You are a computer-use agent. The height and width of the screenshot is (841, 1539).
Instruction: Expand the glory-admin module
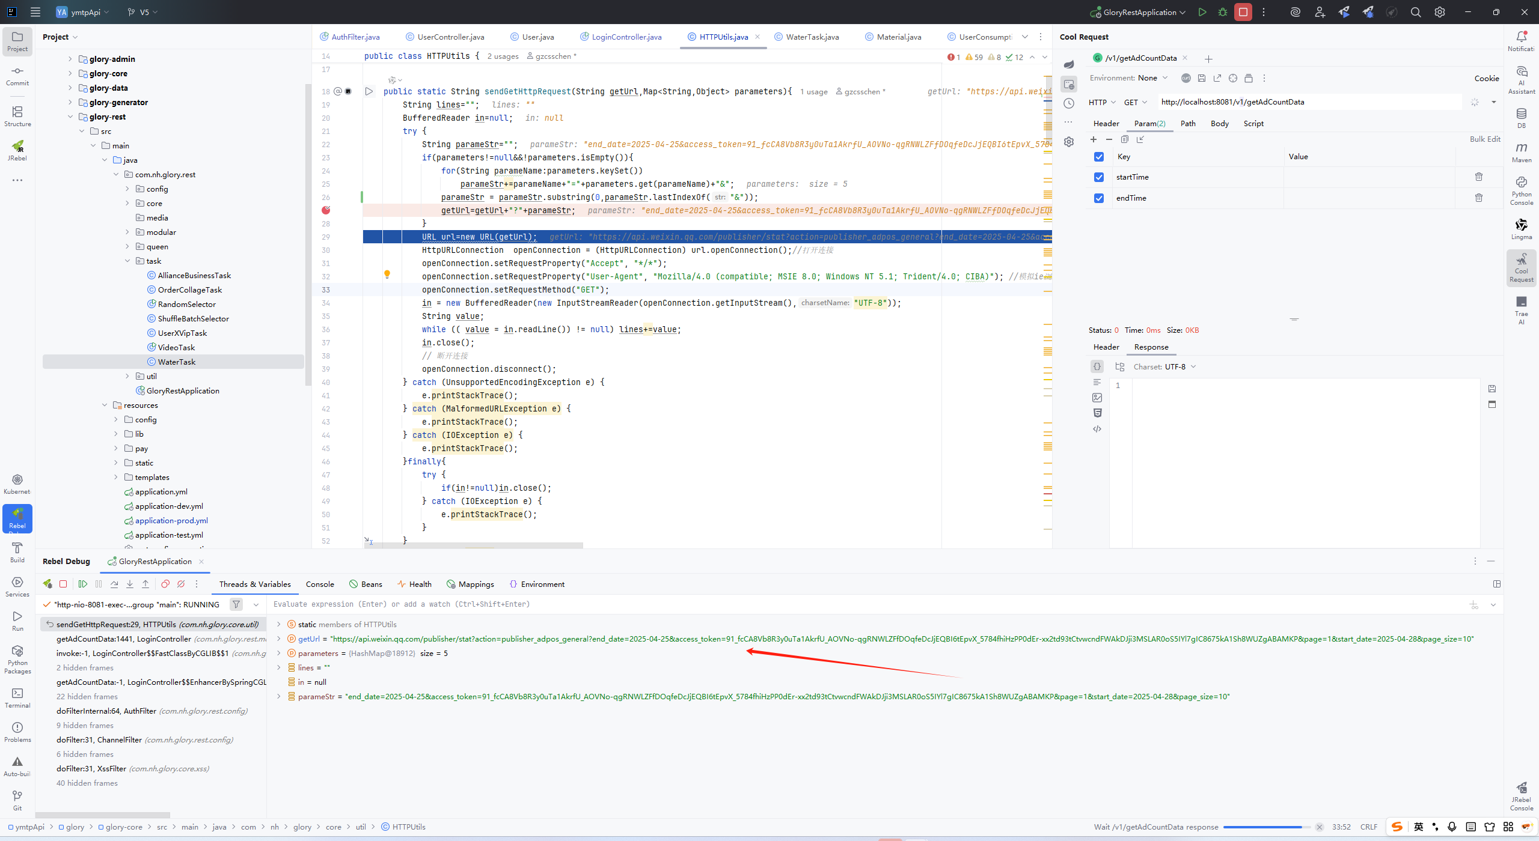pos(70,59)
